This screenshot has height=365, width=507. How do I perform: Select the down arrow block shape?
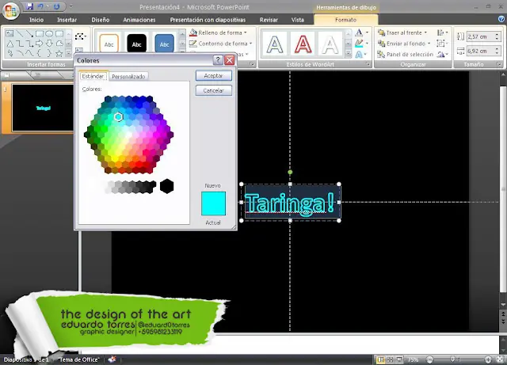point(49,44)
